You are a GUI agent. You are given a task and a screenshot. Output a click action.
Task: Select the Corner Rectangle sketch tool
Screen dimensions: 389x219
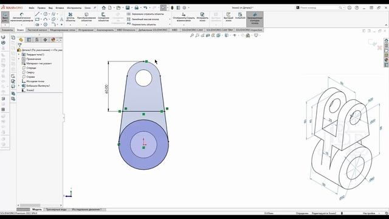37,19
